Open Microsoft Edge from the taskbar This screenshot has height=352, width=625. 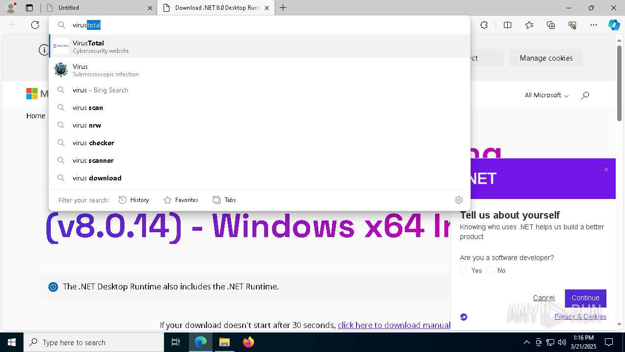tap(201, 342)
